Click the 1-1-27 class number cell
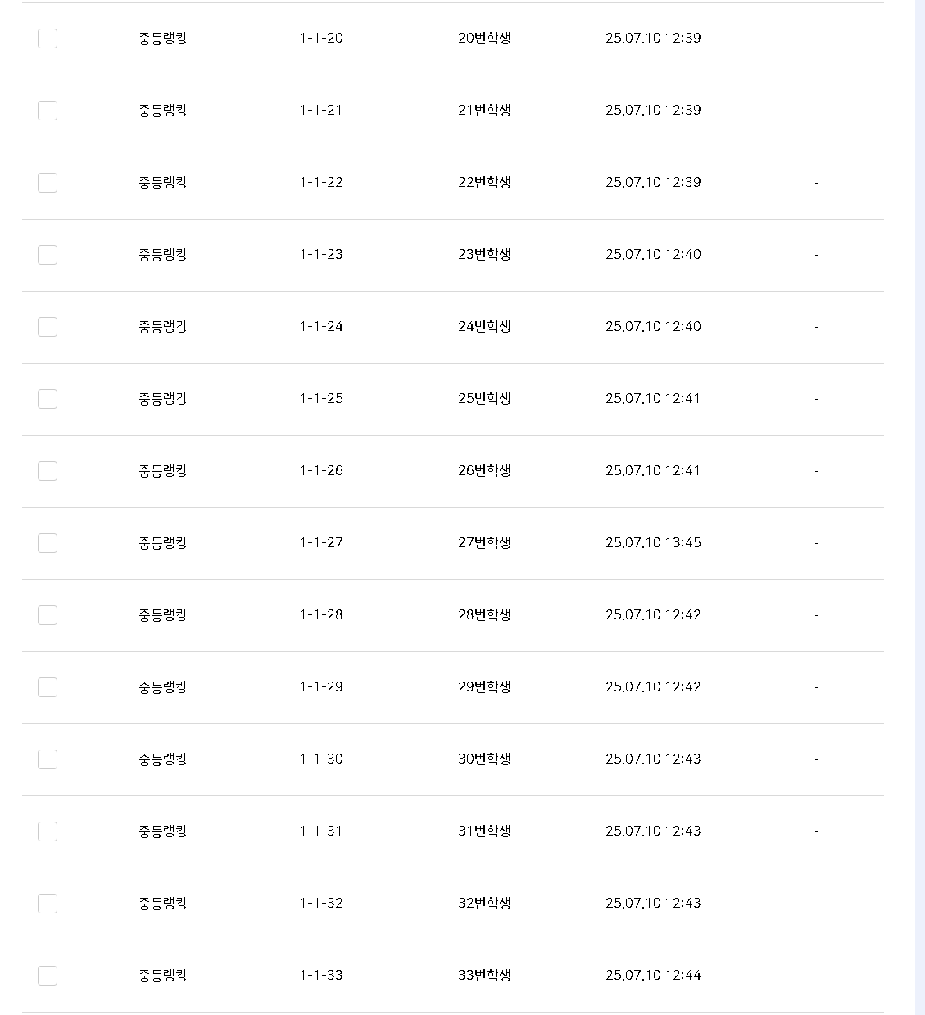The image size is (925, 1015). [x=321, y=543]
